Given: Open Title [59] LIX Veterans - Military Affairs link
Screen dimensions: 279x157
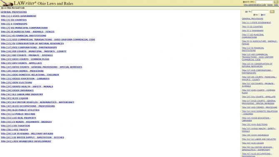Looking at the screenshot, I should click(27, 134).
